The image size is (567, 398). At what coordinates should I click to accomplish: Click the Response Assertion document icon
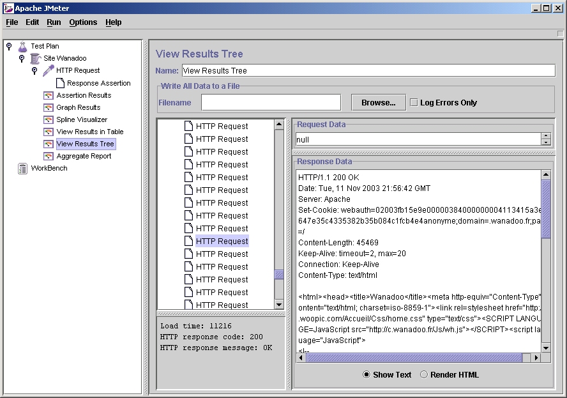[x=60, y=83]
